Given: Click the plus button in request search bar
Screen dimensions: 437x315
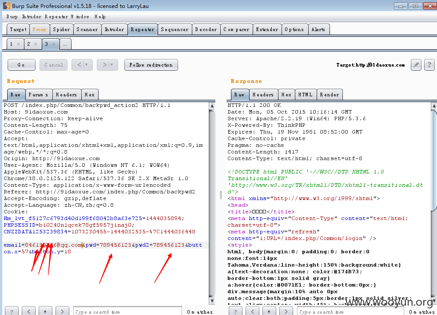Looking at the screenshot, I should point(45,311).
